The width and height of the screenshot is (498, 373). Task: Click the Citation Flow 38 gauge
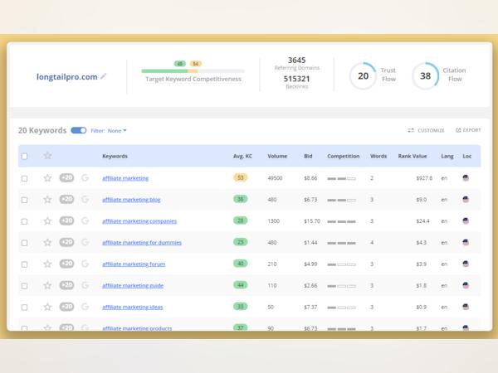pyautogui.click(x=426, y=75)
